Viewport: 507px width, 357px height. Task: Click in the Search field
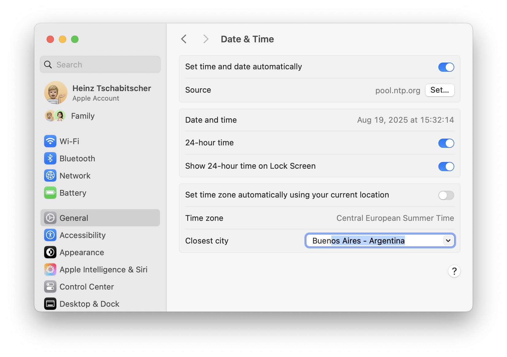pyautogui.click(x=100, y=65)
